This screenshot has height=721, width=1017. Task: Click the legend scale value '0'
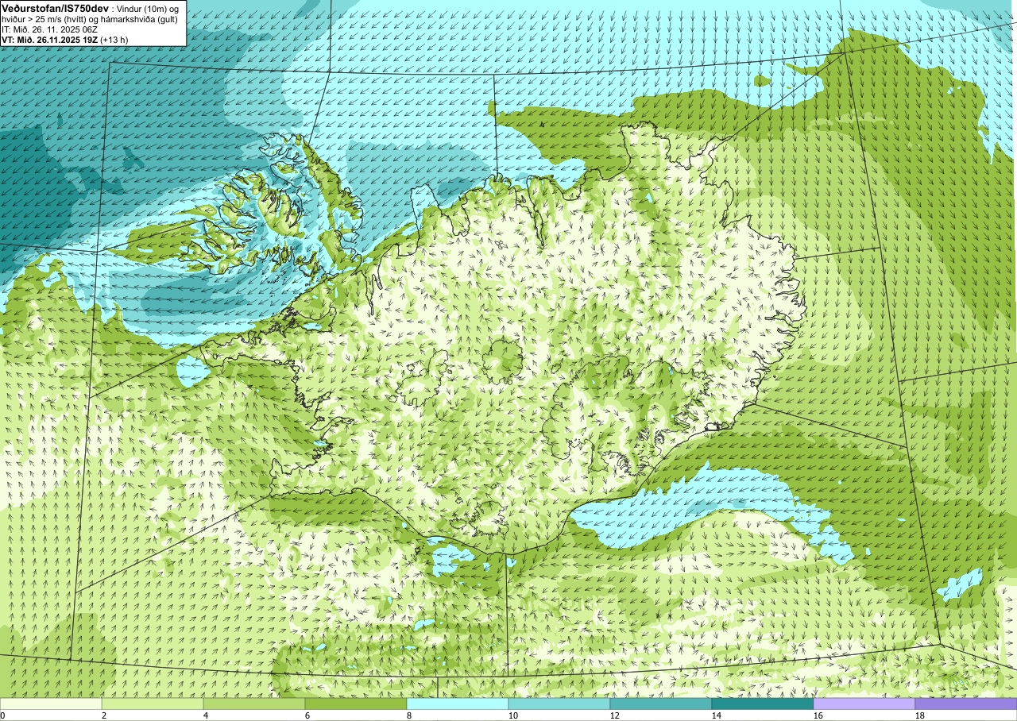pos(2,715)
